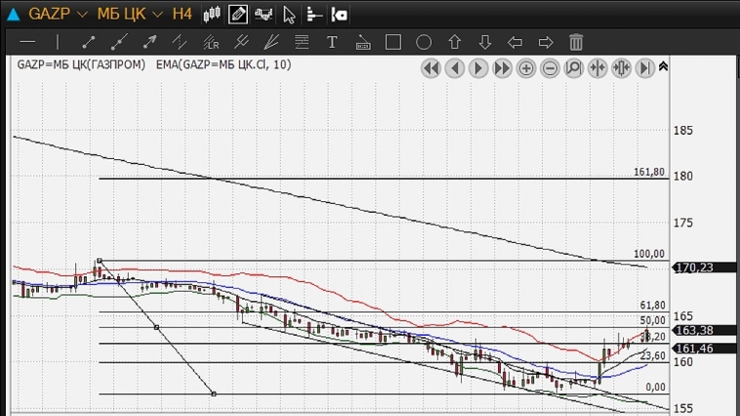Screen dimensions: 740x416
Task: Jump to the latest bar on chart
Action: [x=644, y=67]
